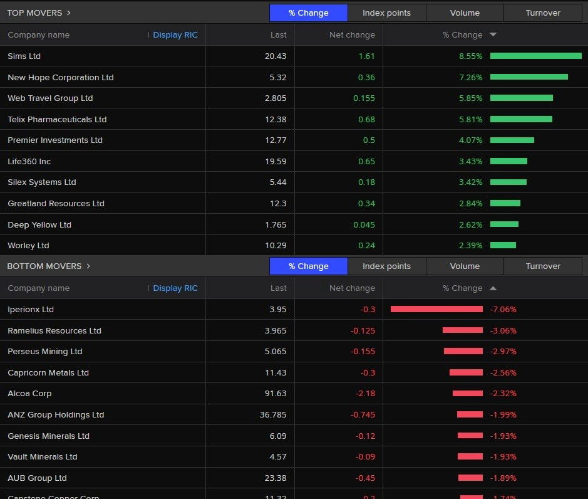This screenshot has width=588, height=499.
Task: Click the red performance bar for Iperionx Ltd
Action: pos(436,309)
